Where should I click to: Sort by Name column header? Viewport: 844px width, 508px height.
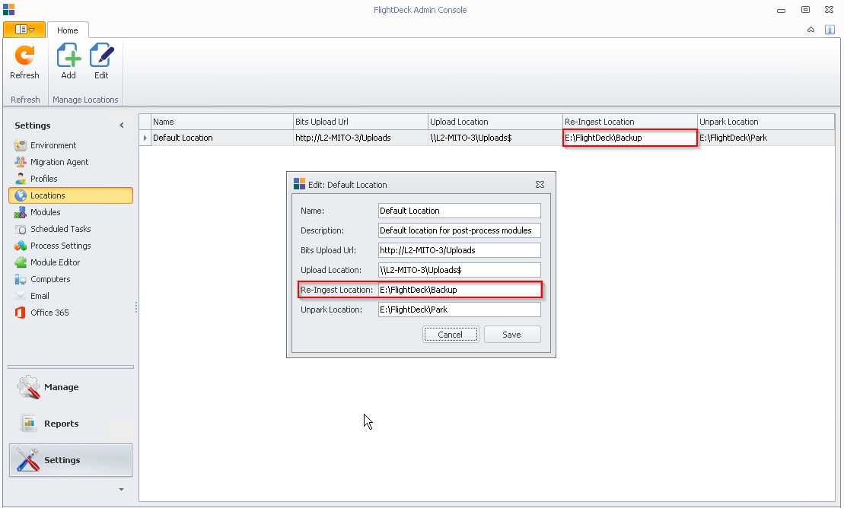point(221,122)
